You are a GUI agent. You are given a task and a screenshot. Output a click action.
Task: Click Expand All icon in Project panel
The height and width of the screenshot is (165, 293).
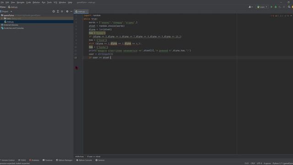click(58, 11)
